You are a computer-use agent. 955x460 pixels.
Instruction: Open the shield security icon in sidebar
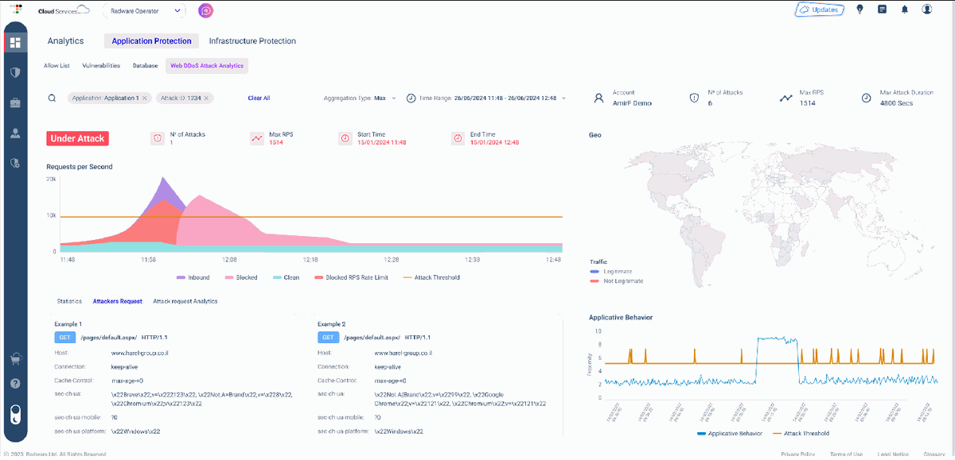tap(15, 72)
